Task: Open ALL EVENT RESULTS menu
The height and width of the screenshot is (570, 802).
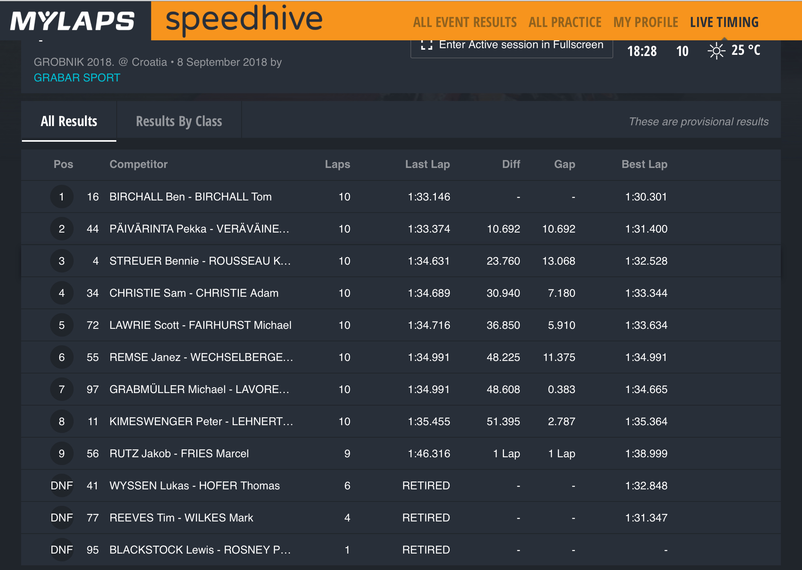Action: point(465,22)
